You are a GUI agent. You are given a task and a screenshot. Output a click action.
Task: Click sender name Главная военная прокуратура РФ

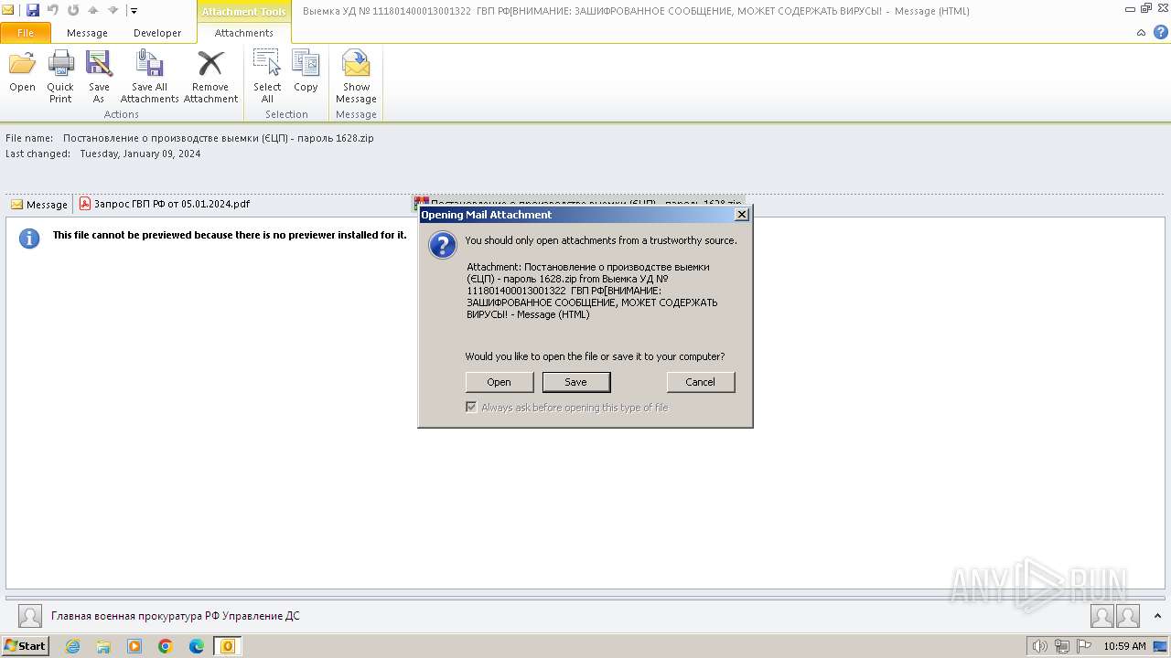point(175,616)
